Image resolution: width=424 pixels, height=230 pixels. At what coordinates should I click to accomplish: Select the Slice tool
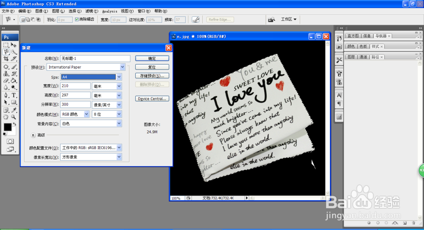click(x=14, y=58)
